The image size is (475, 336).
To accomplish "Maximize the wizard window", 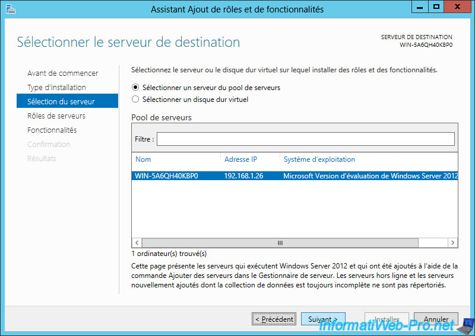I will [436, 7].
